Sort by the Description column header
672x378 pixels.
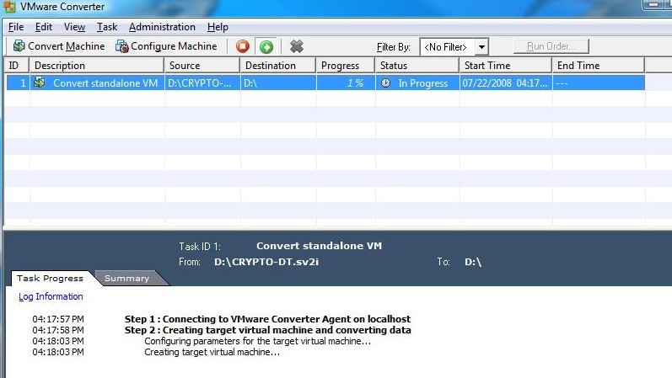[x=97, y=66]
